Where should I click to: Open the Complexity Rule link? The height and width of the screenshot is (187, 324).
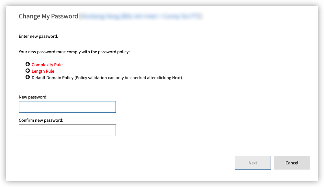[47, 64]
